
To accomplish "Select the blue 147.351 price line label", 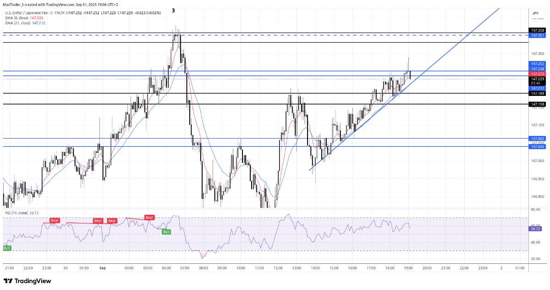I will (538, 35).
